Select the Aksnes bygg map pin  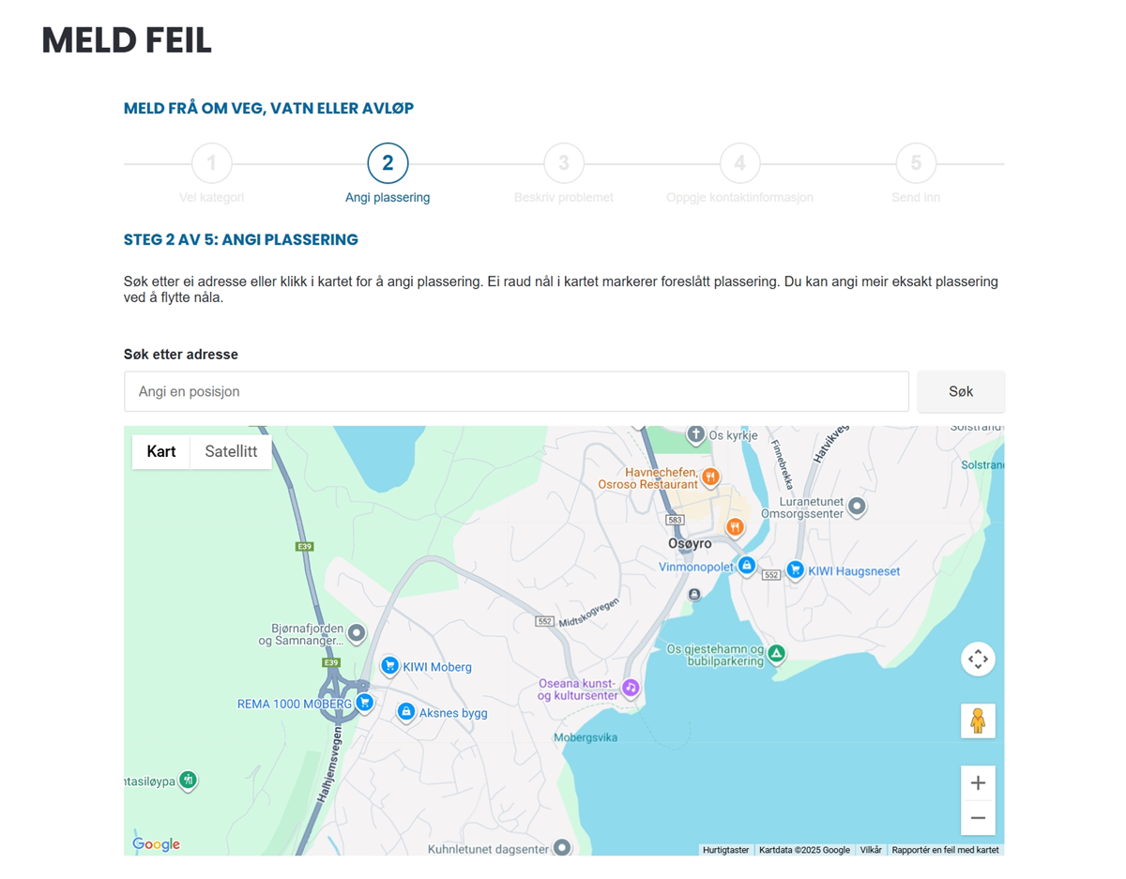coord(405,712)
